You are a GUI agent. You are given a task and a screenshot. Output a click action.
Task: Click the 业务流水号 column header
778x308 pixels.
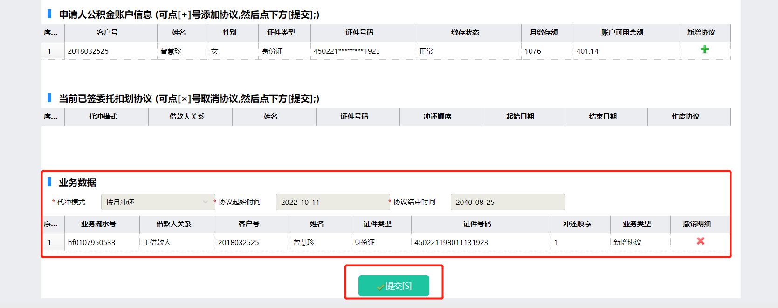[98, 224]
